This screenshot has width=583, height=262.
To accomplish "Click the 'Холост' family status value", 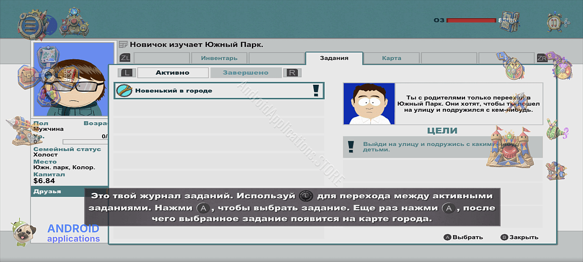I will tap(46, 154).
